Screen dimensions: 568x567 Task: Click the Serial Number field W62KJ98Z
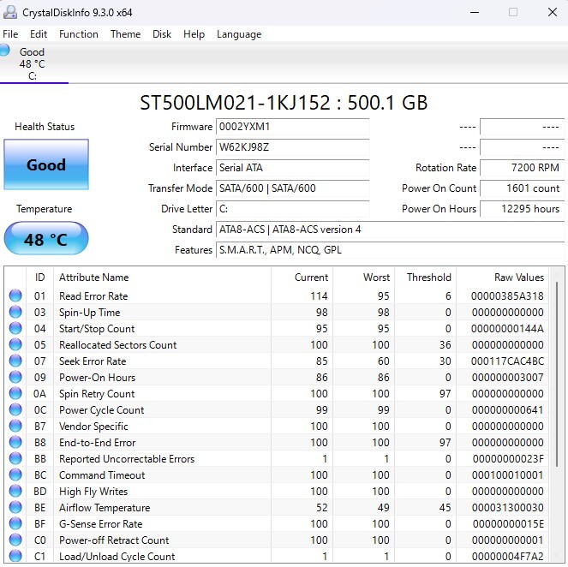[x=292, y=147]
